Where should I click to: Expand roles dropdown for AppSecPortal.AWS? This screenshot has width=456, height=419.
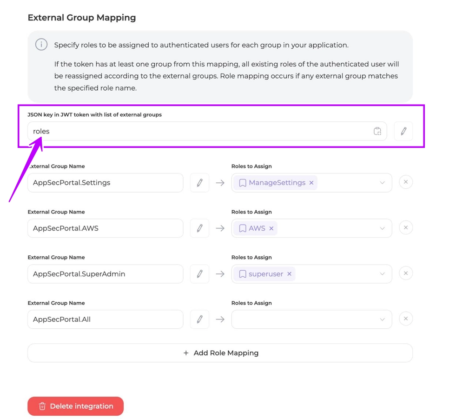click(382, 228)
